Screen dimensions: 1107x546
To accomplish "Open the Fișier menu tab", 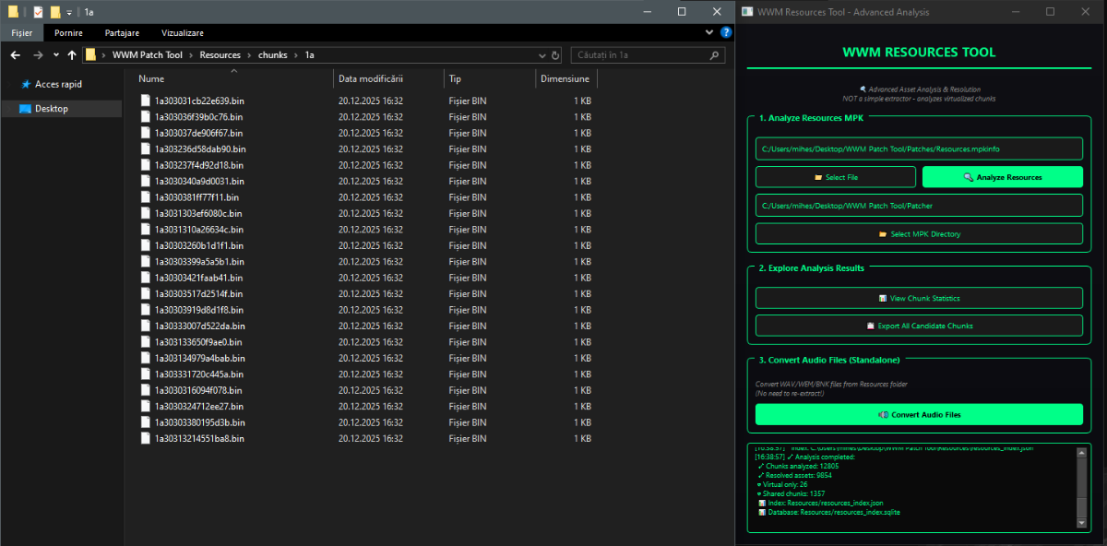I will (x=21, y=32).
